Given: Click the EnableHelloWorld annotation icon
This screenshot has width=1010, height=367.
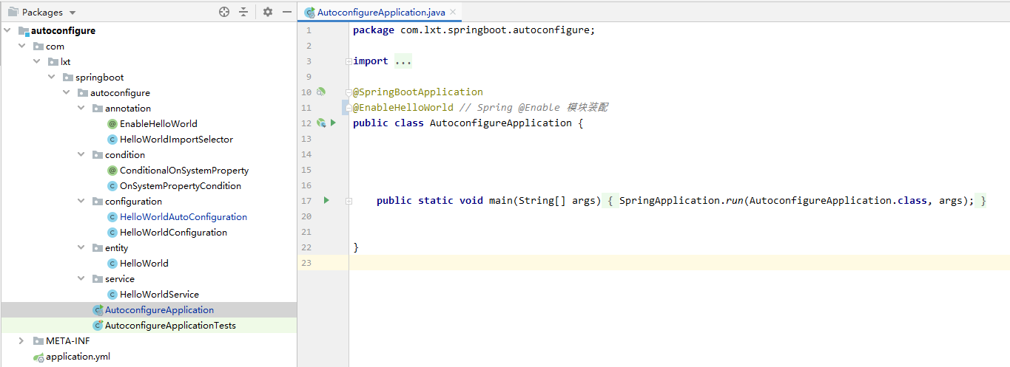Looking at the screenshot, I should [x=112, y=123].
